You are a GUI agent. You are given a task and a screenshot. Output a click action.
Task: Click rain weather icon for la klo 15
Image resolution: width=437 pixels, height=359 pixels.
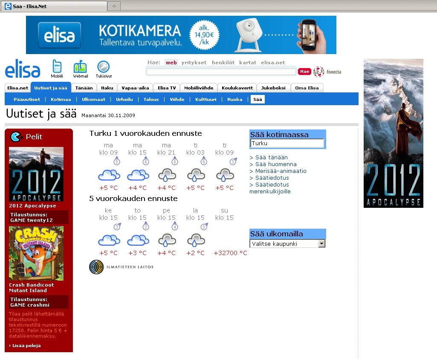pyautogui.click(x=196, y=240)
